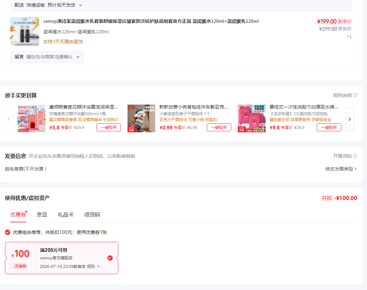367x290 pixels.
Task: Collapse the coupon 规则 chevron
Action: [98, 266]
